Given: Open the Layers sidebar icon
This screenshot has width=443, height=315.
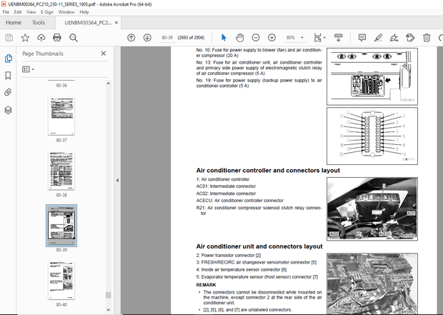Looking at the screenshot, I should point(8,110).
